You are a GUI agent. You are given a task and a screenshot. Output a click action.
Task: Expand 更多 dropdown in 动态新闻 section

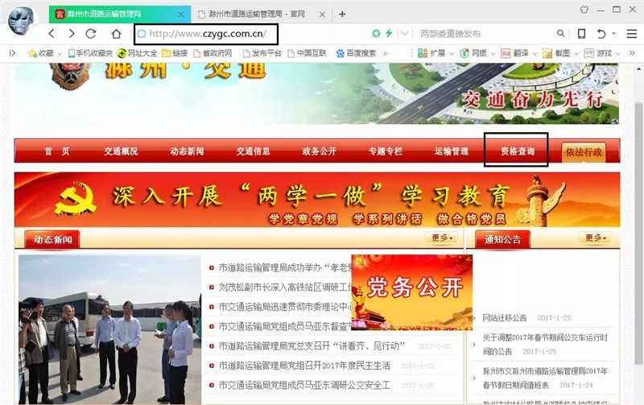(442, 238)
